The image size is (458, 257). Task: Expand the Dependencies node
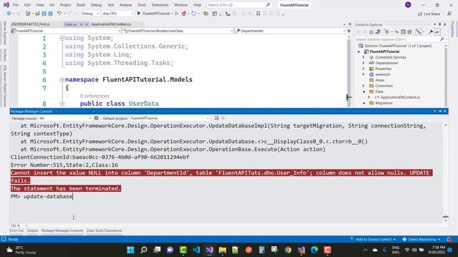364,63
